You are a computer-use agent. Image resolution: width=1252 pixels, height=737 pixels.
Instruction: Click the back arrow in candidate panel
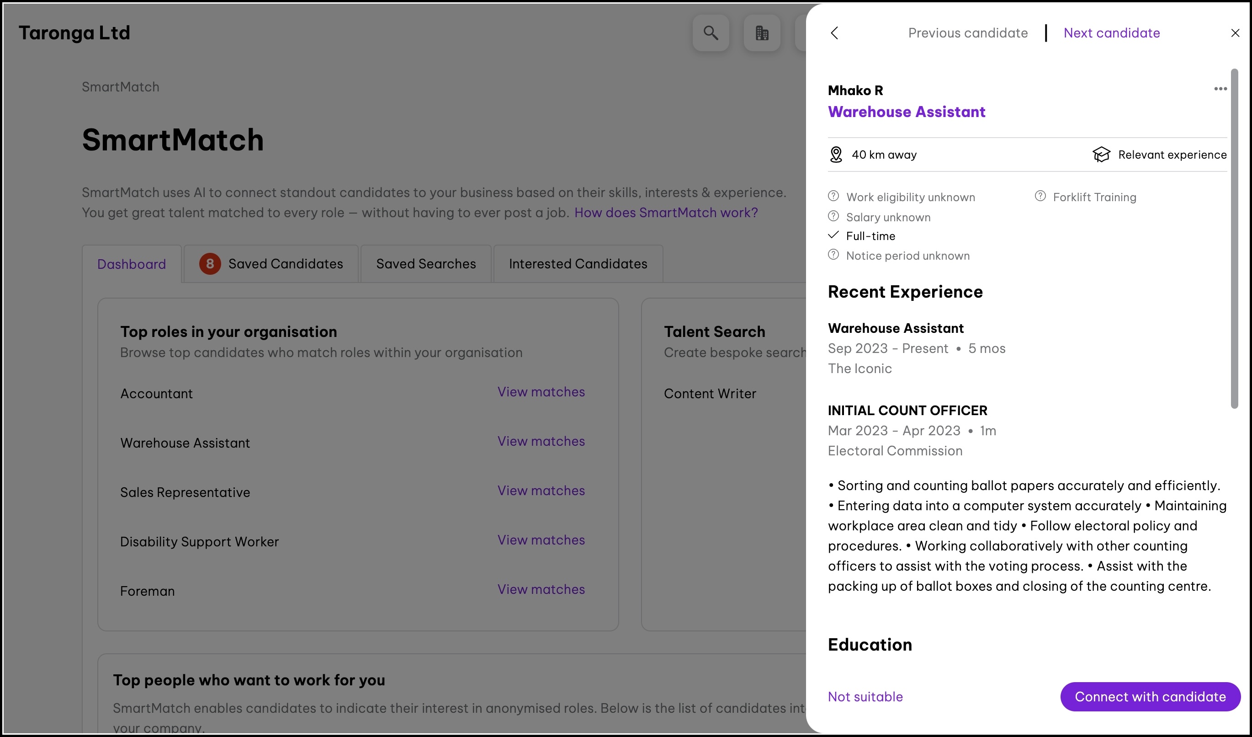pos(835,33)
